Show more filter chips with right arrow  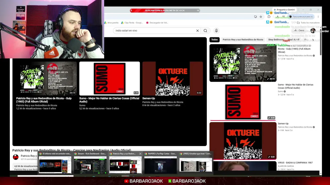[313, 40]
